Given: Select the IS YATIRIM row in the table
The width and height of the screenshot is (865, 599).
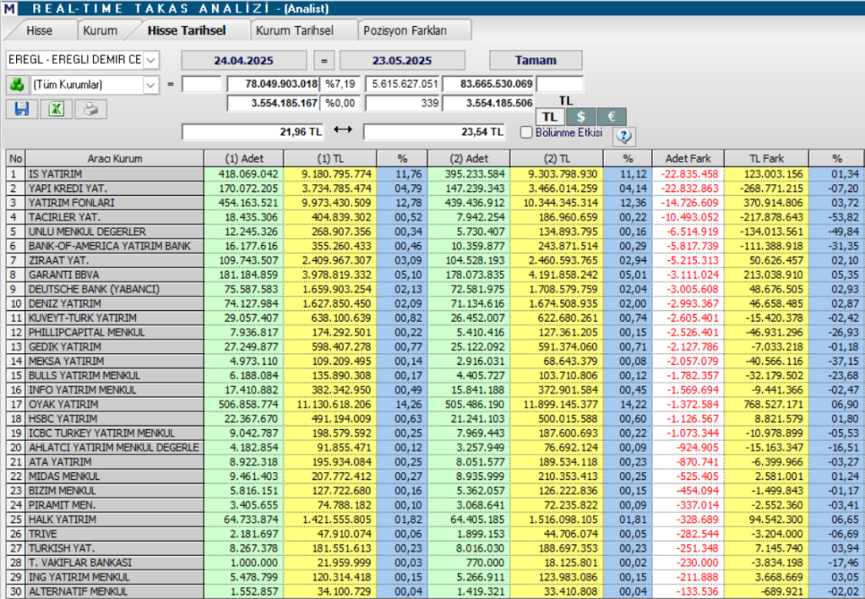Looking at the screenshot, I should point(116,174).
